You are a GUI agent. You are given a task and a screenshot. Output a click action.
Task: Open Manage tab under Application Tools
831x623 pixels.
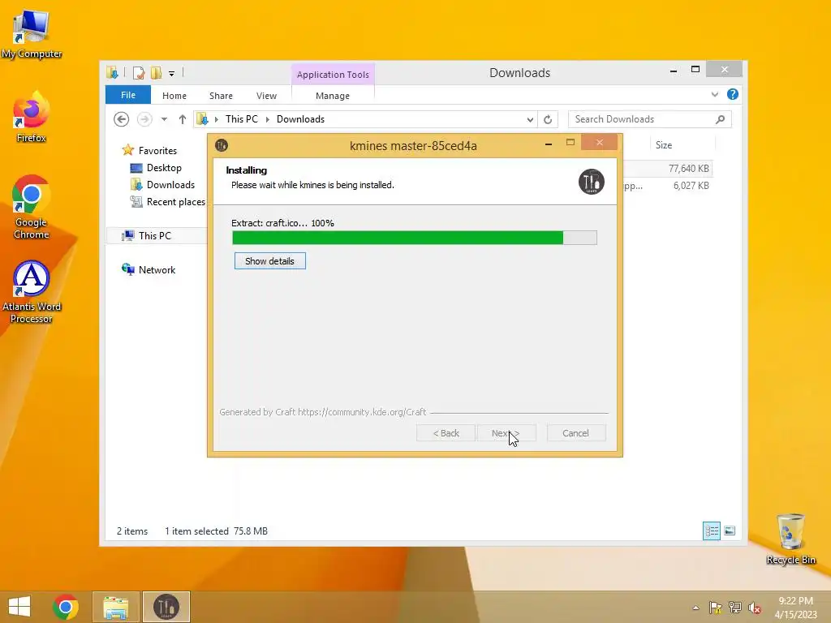(333, 96)
